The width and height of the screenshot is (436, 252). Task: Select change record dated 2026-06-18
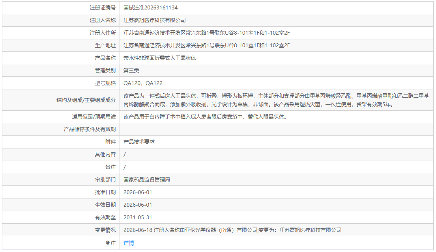pos(232,230)
